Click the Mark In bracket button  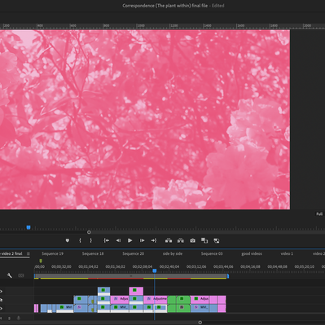80,240
